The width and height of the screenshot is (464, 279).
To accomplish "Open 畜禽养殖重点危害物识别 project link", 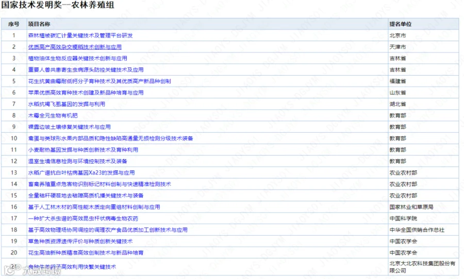I will coord(100,184).
